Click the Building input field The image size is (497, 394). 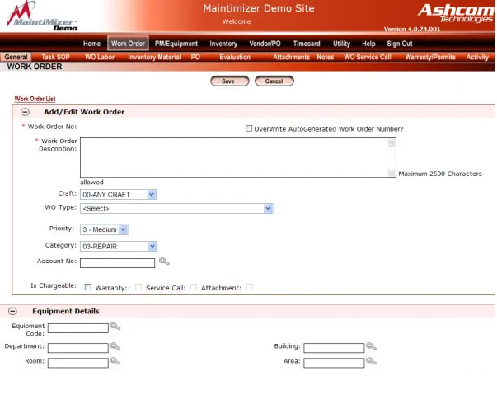coord(334,348)
